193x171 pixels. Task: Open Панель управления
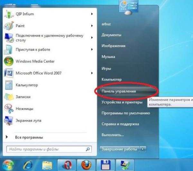pos(128,91)
